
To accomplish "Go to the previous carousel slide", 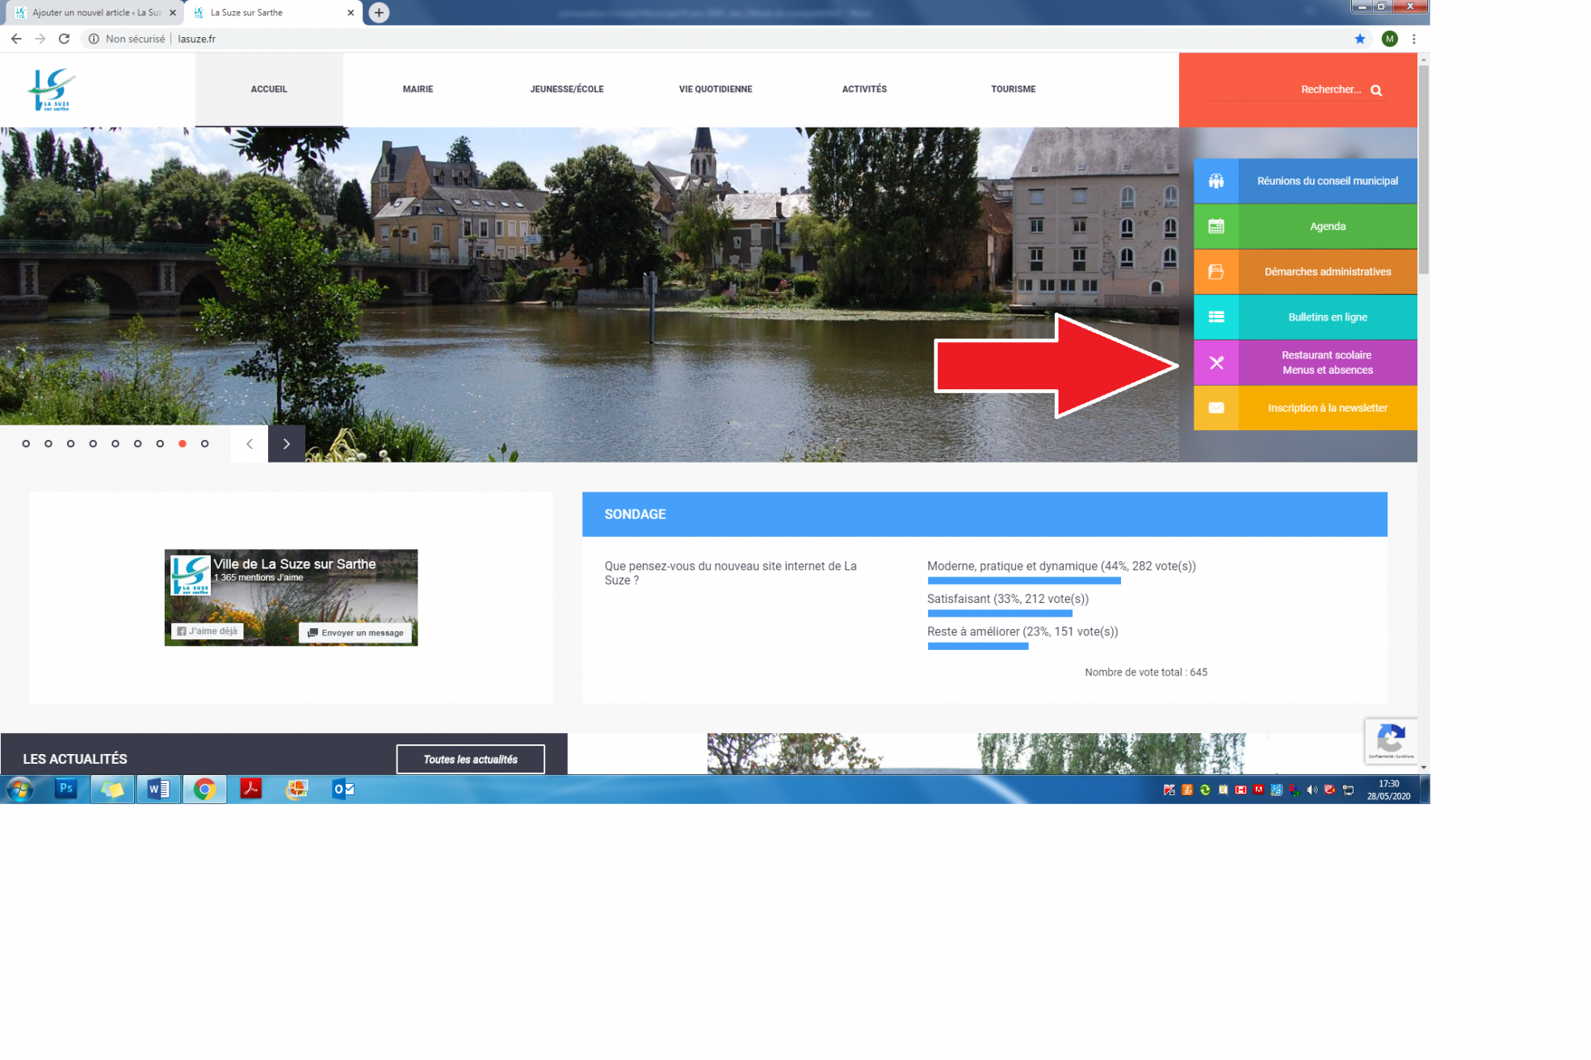I will [x=250, y=444].
